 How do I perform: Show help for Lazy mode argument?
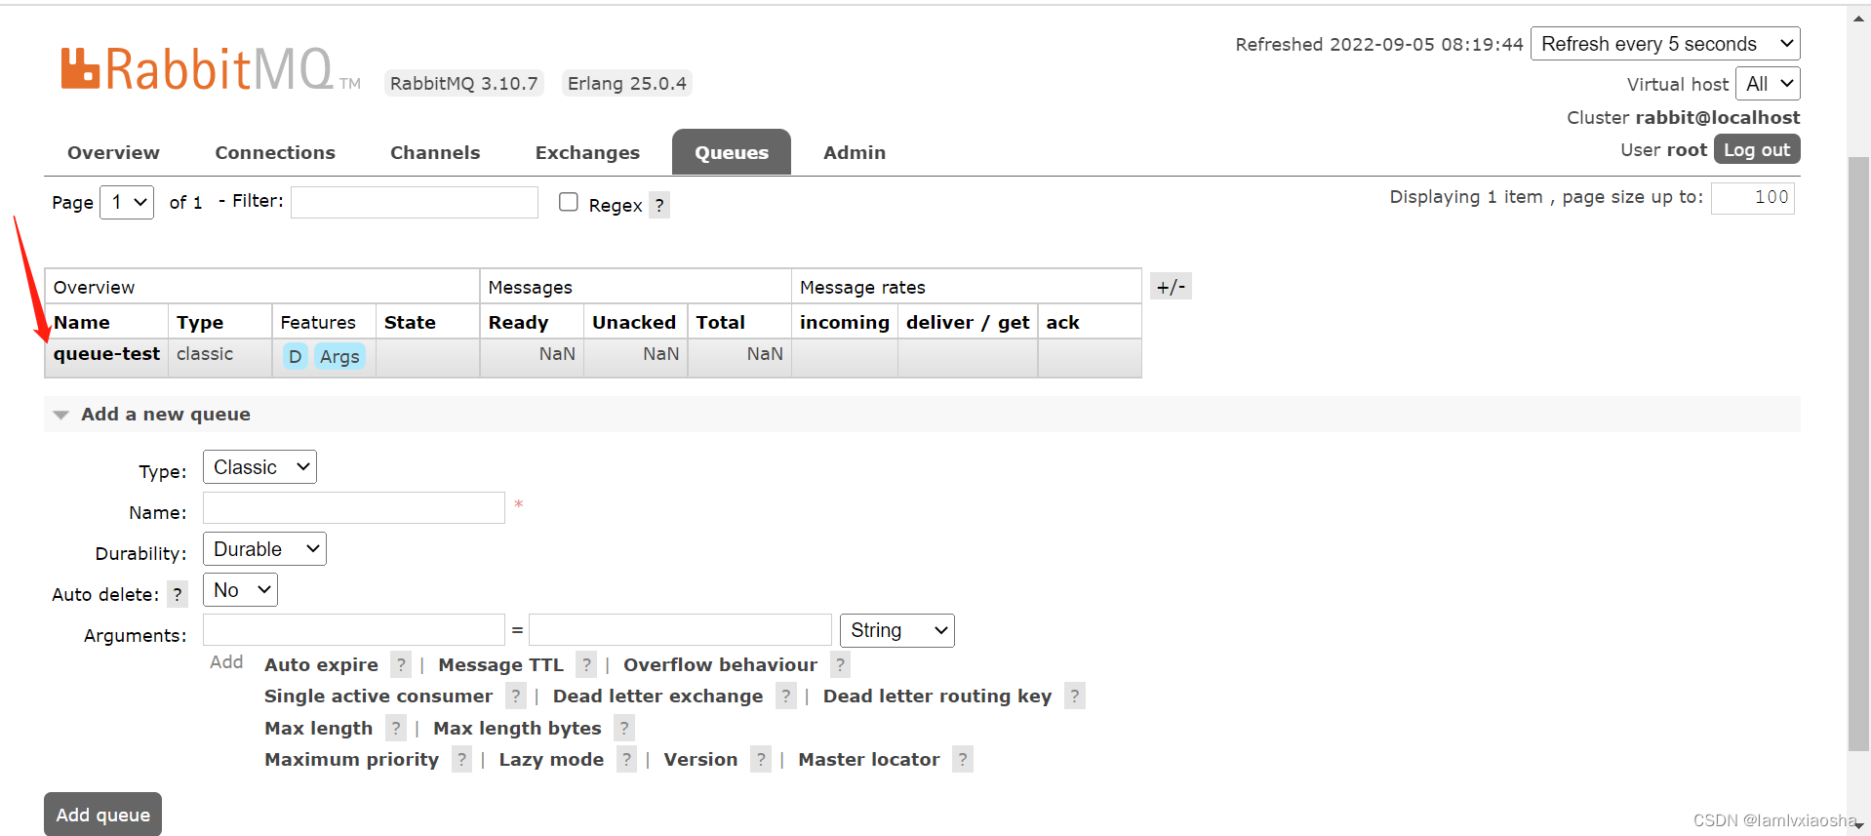(627, 759)
